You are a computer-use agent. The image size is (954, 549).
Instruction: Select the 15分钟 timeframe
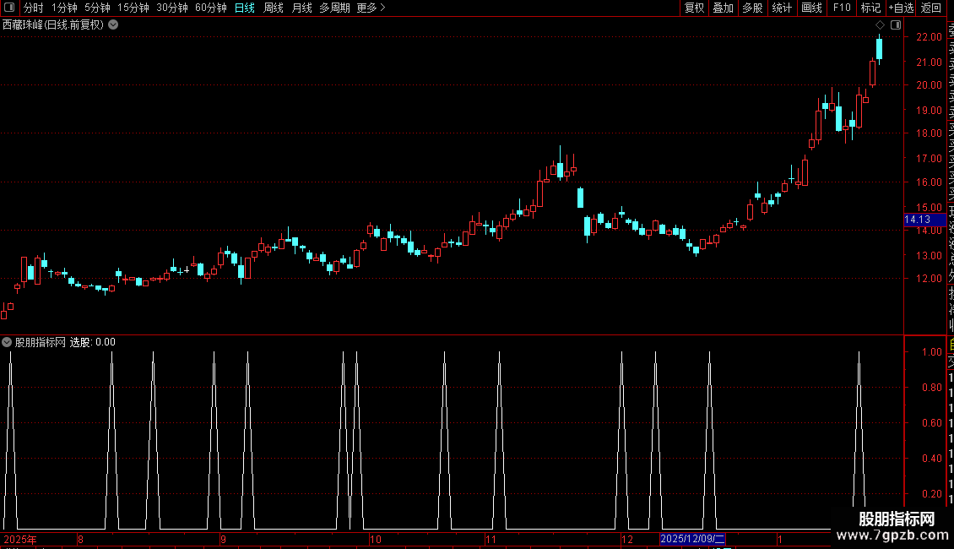pos(133,8)
